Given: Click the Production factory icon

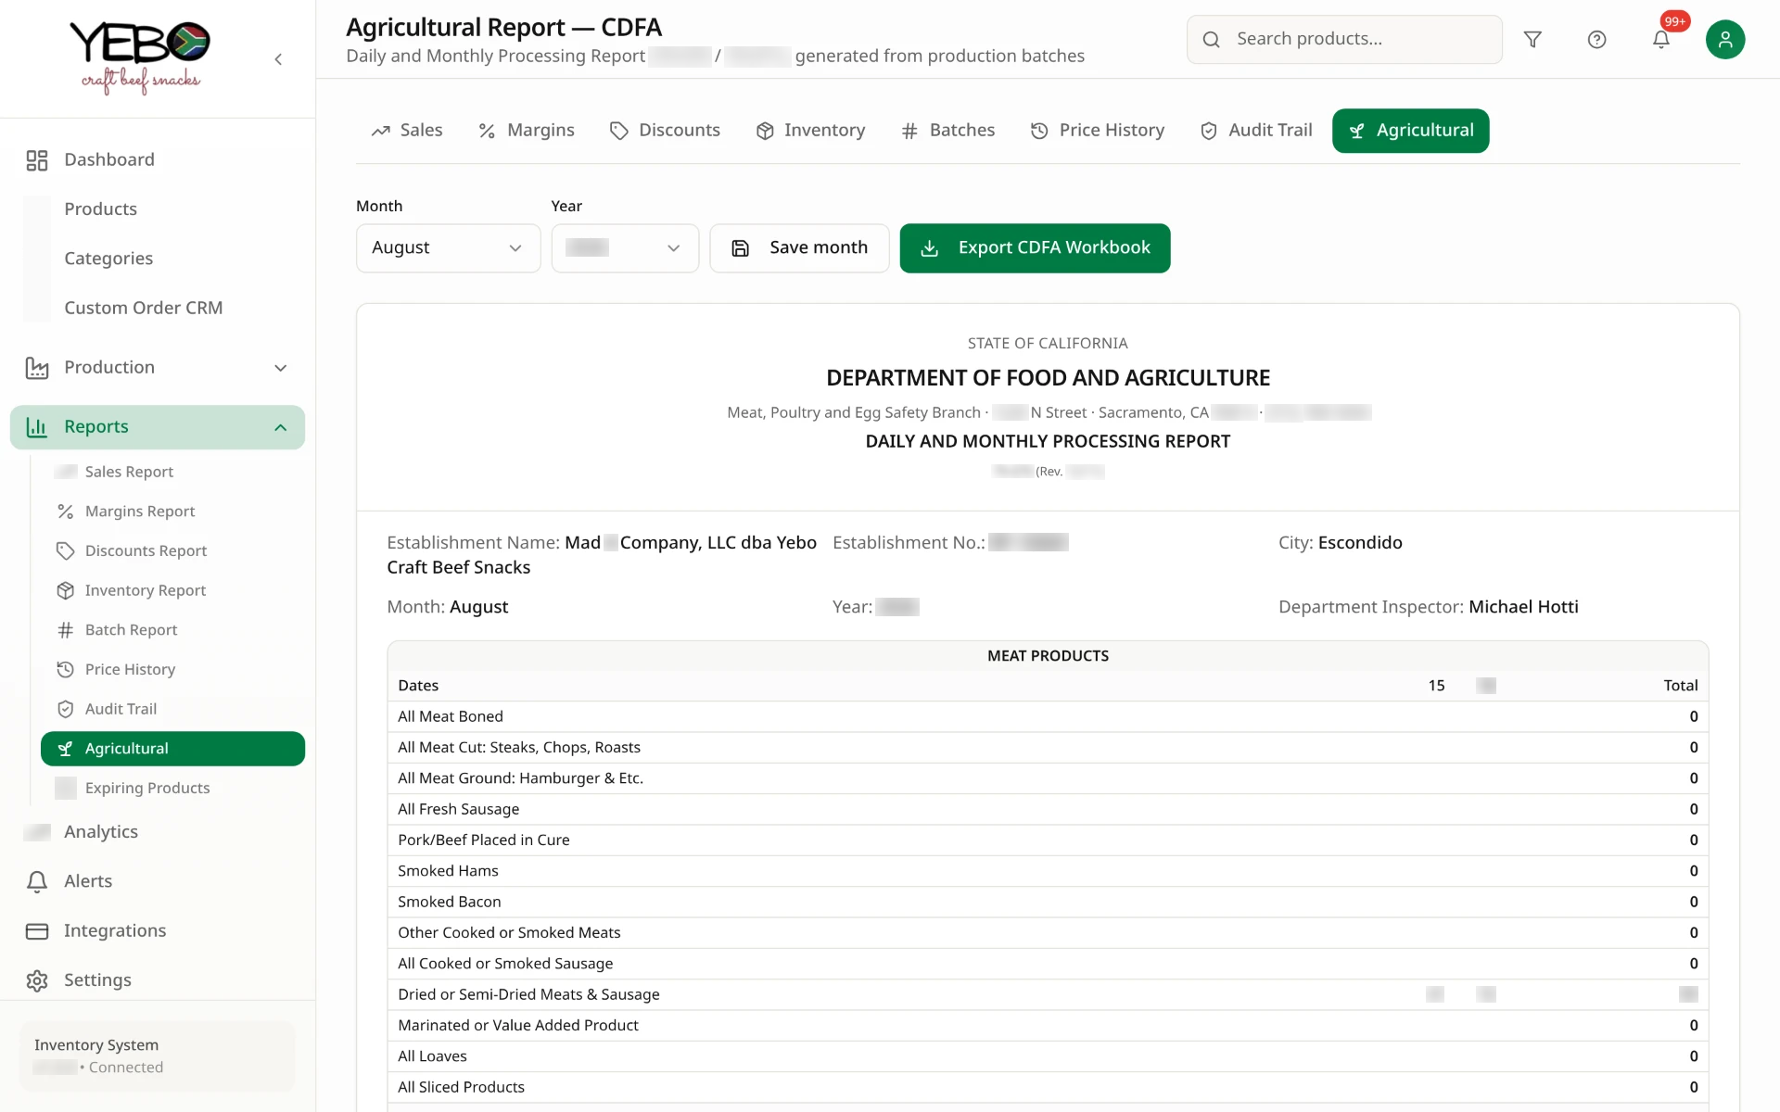Looking at the screenshot, I should (x=37, y=368).
